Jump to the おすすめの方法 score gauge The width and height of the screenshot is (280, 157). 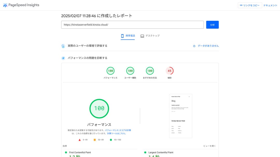tap(150, 71)
